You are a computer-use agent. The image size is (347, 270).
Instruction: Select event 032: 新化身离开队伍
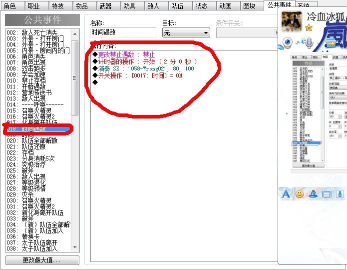click(38, 212)
